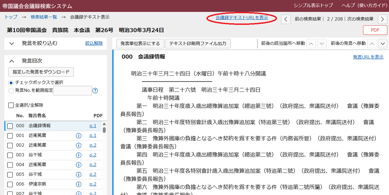The height and width of the screenshot is (195, 389).
Task: Jump to previous matching spot arrow
Action: pos(311,43)
